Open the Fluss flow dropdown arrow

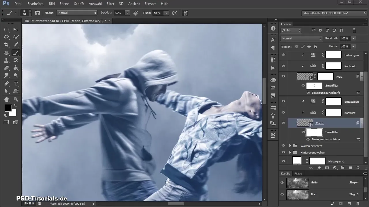[166, 13]
